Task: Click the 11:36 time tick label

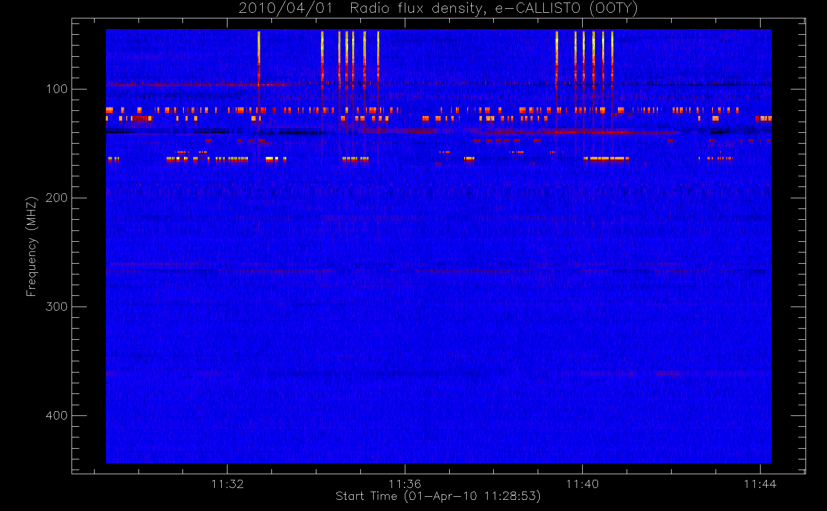Action: pos(405,484)
